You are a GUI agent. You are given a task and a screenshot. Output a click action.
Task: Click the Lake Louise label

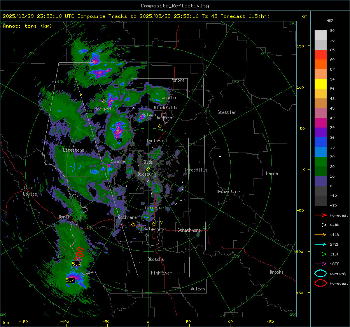click(30, 191)
